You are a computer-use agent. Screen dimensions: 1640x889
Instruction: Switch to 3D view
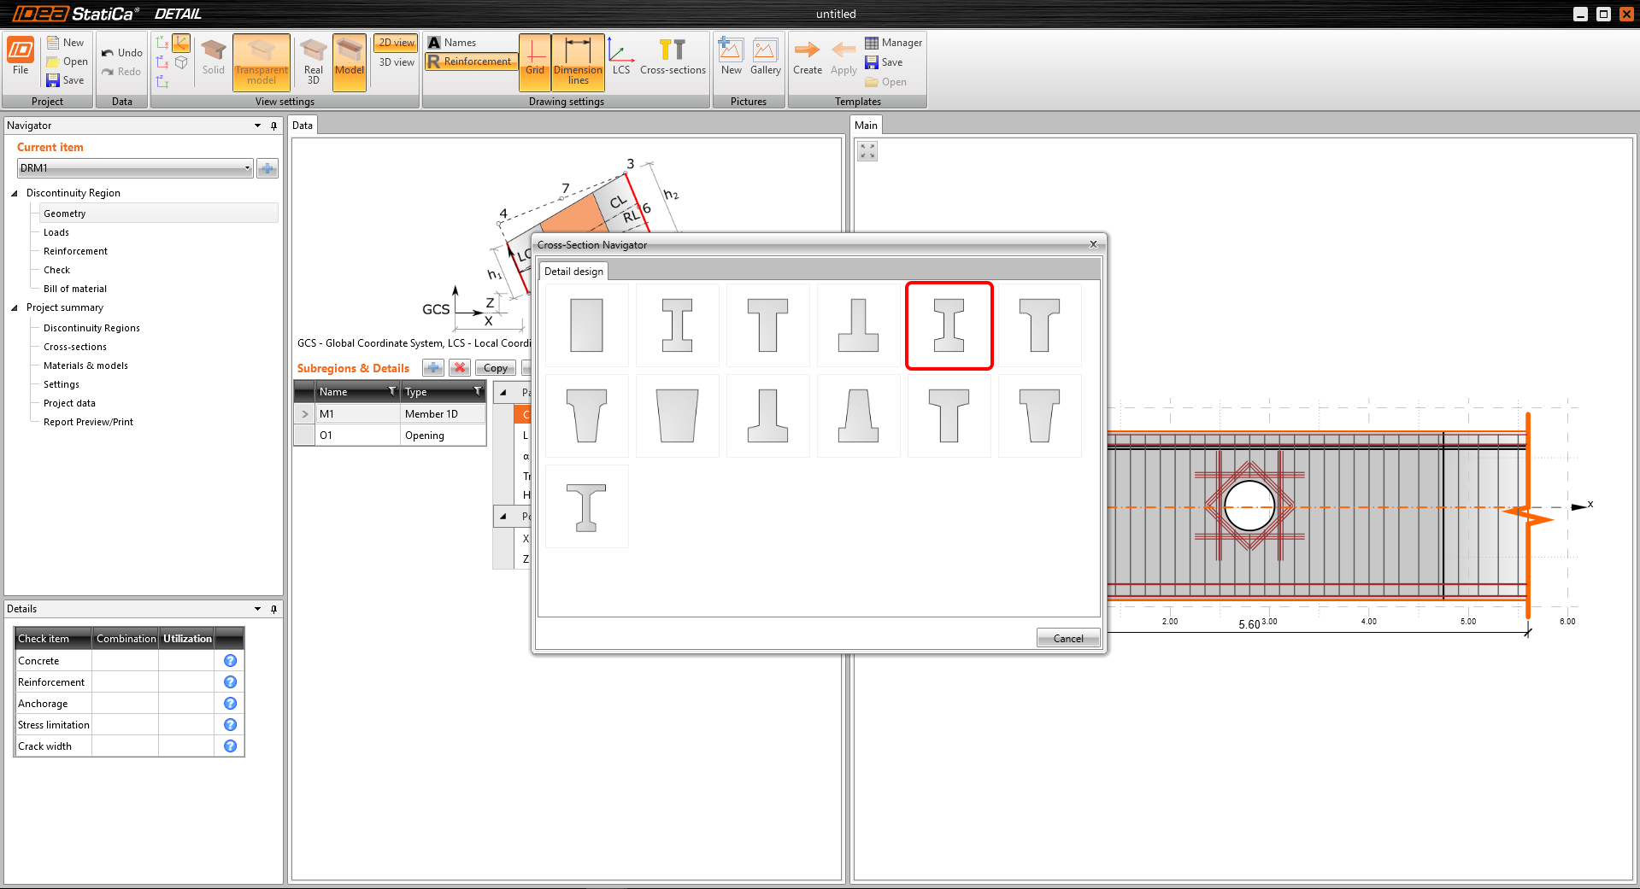[396, 62]
